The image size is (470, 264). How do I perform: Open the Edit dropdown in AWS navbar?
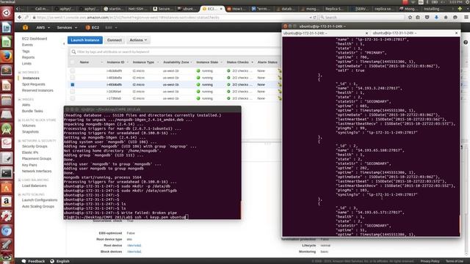click(x=111, y=28)
